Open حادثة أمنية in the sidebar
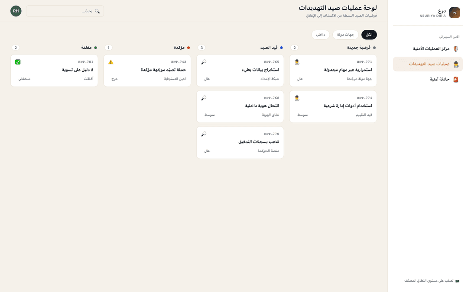This screenshot has width=468, height=292. [x=428, y=79]
